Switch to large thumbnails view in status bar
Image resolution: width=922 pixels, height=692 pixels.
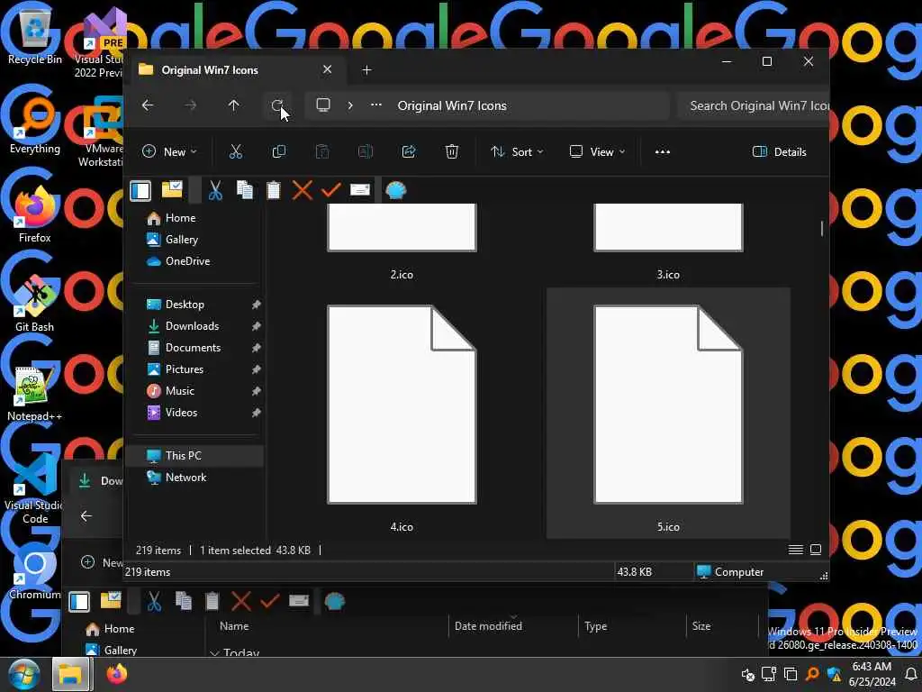click(816, 550)
